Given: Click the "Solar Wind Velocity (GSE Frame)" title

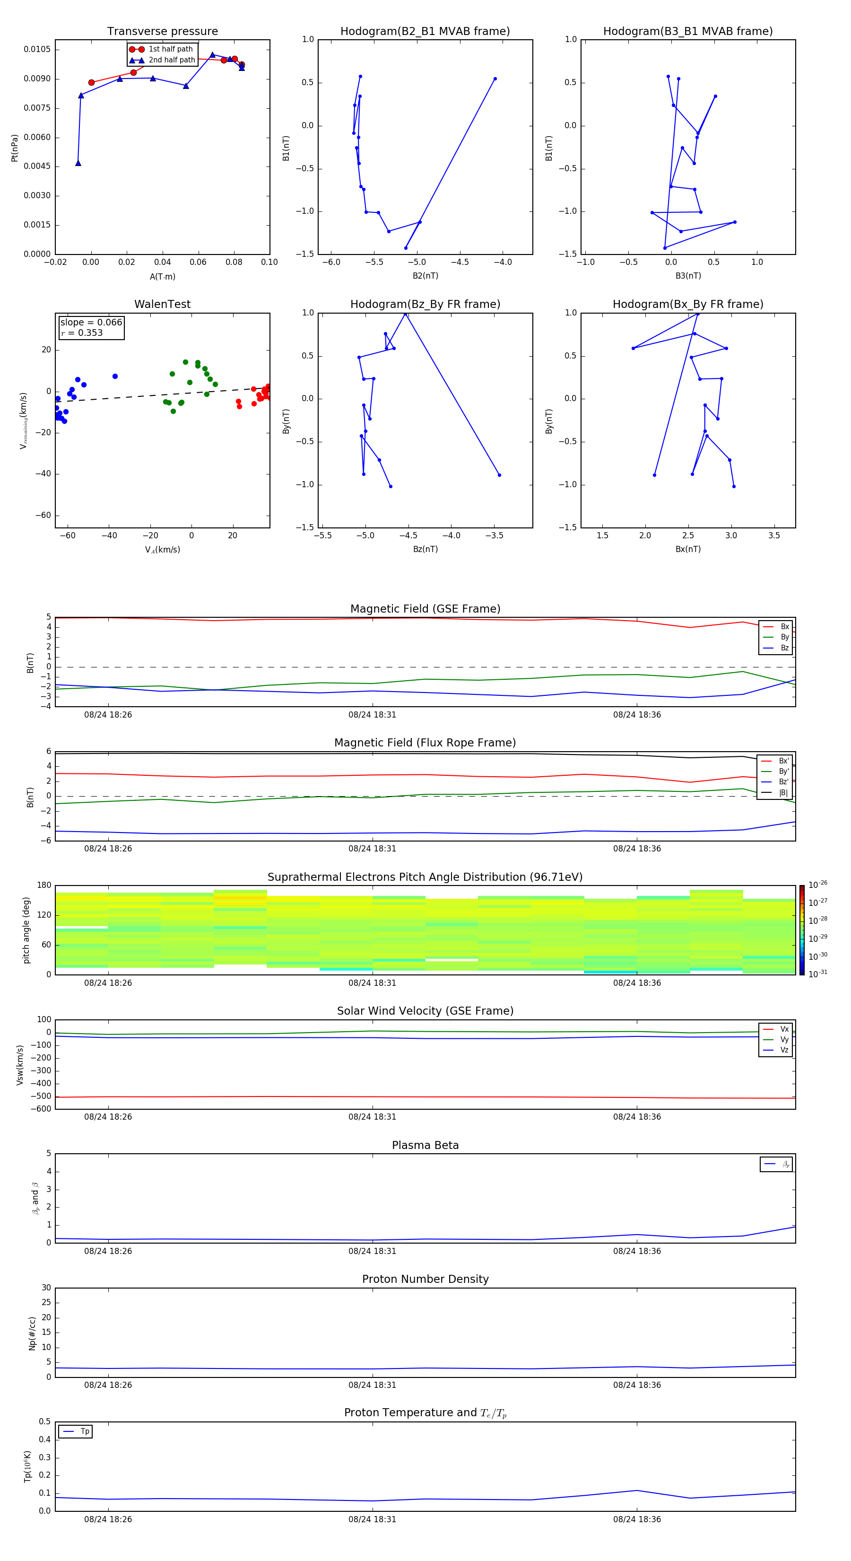Looking at the screenshot, I should tap(425, 1011).
